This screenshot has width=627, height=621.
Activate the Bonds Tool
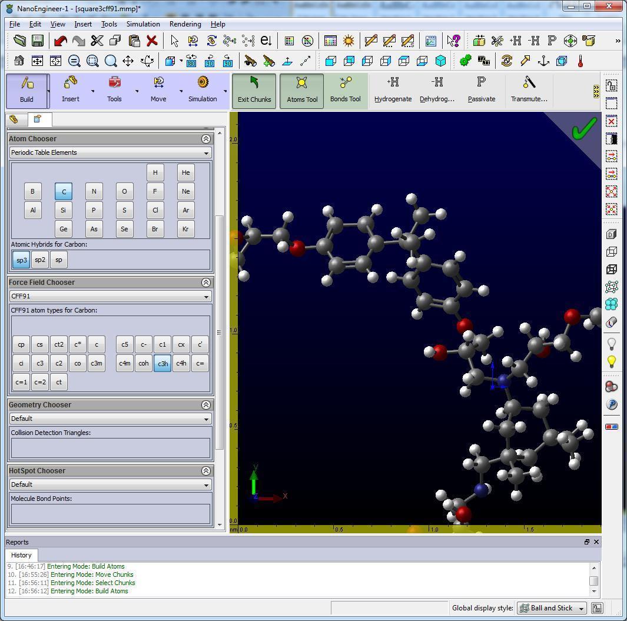pos(345,91)
